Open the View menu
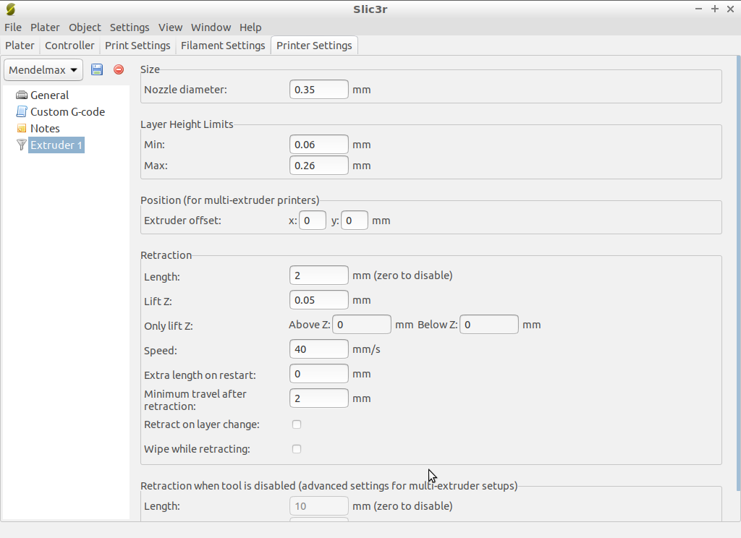The width and height of the screenshot is (741, 538). point(170,27)
